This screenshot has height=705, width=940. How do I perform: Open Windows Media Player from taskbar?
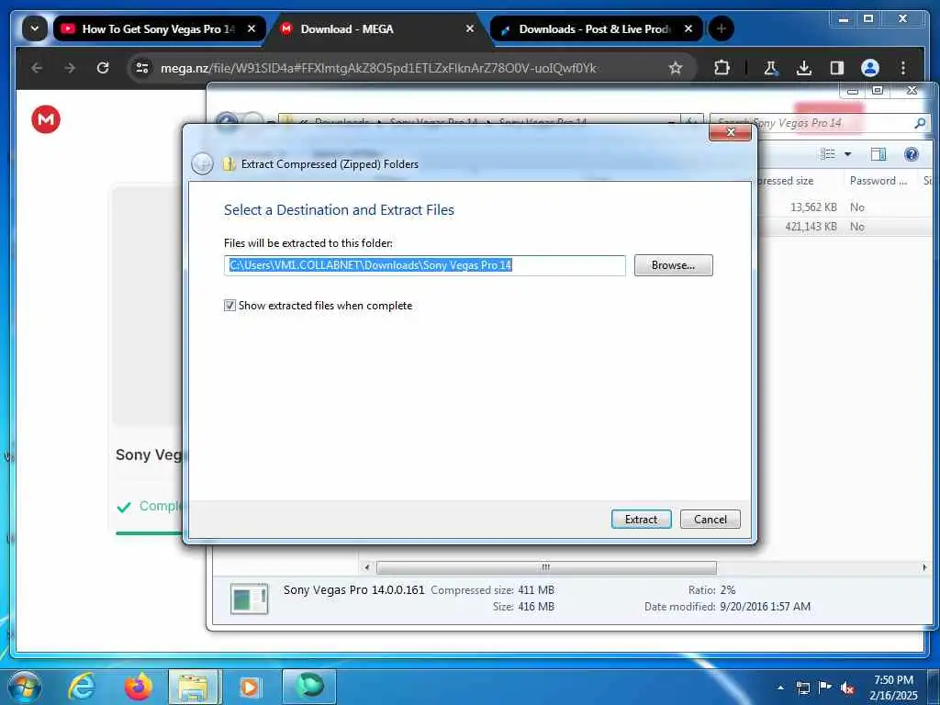pos(250,687)
